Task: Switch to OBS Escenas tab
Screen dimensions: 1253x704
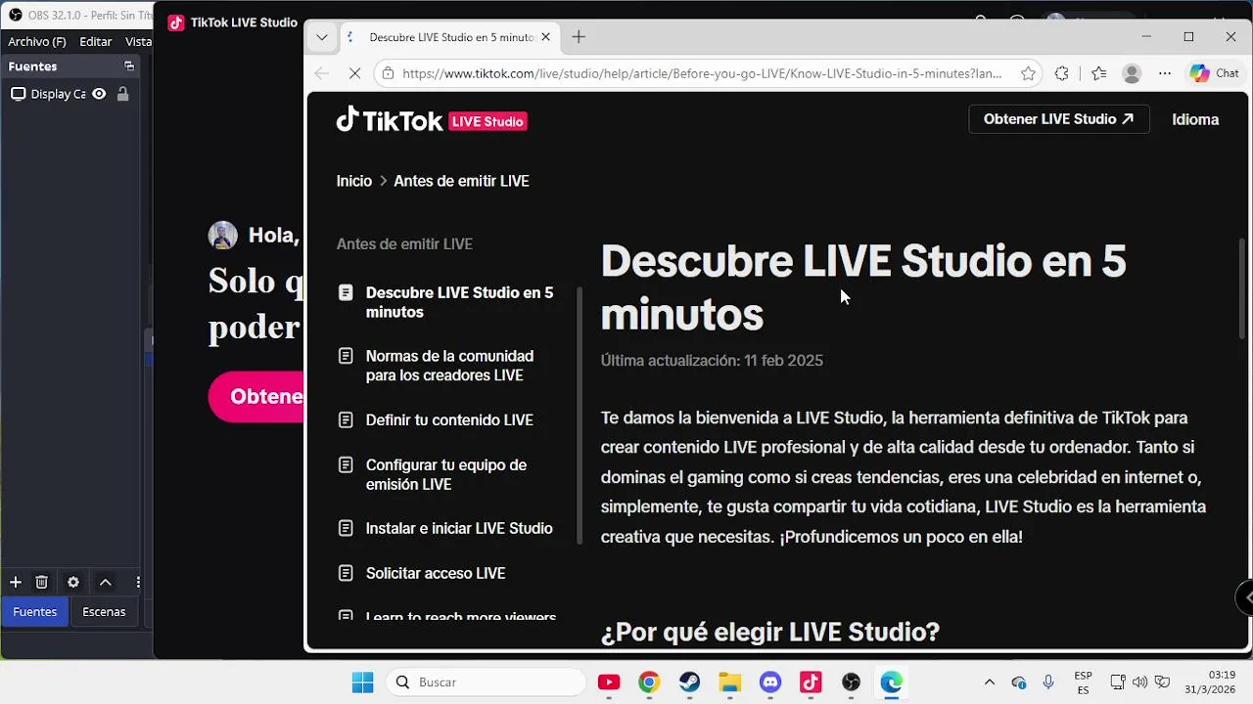Action: 104,611
